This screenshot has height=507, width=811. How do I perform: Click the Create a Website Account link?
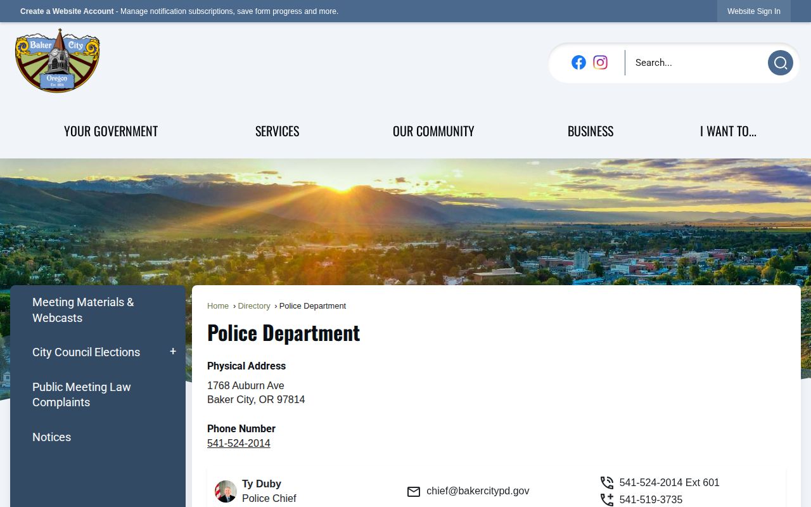tap(67, 11)
